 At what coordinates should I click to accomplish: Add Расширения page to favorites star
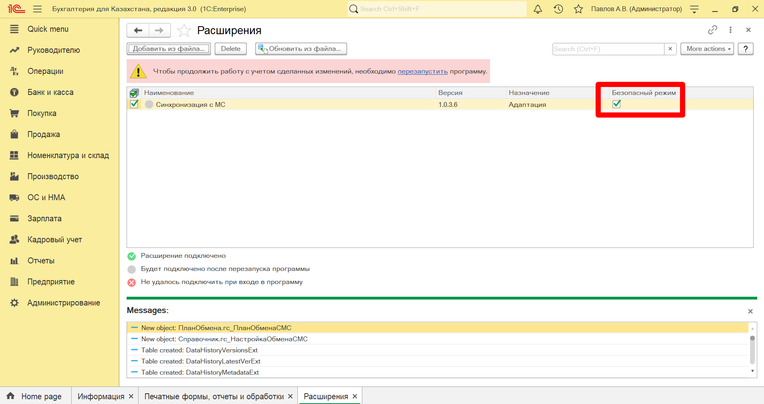point(184,30)
